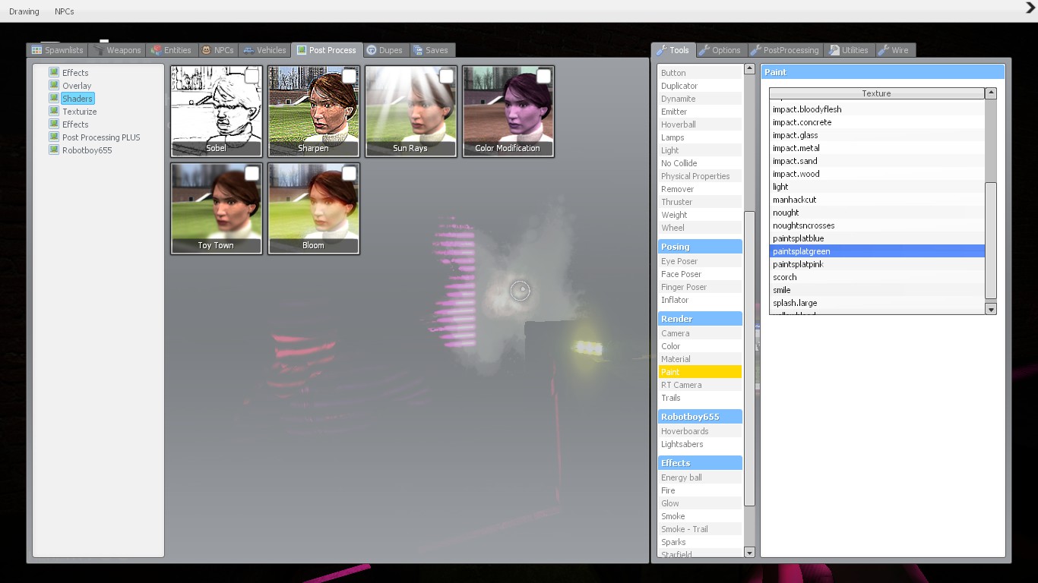The height and width of the screenshot is (583, 1038).
Task: Collapse the Paint panel header
Action: click(x=882, y=72)
